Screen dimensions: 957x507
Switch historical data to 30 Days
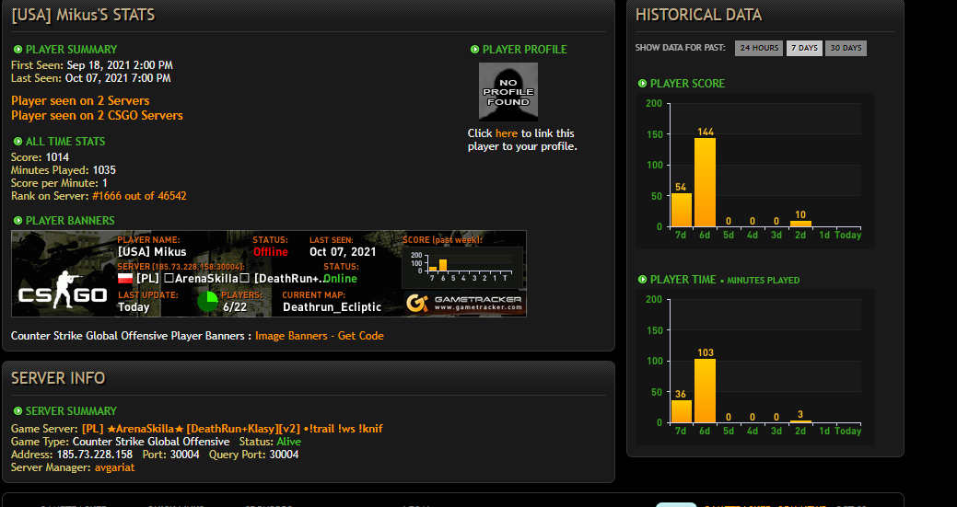[846, 48]
